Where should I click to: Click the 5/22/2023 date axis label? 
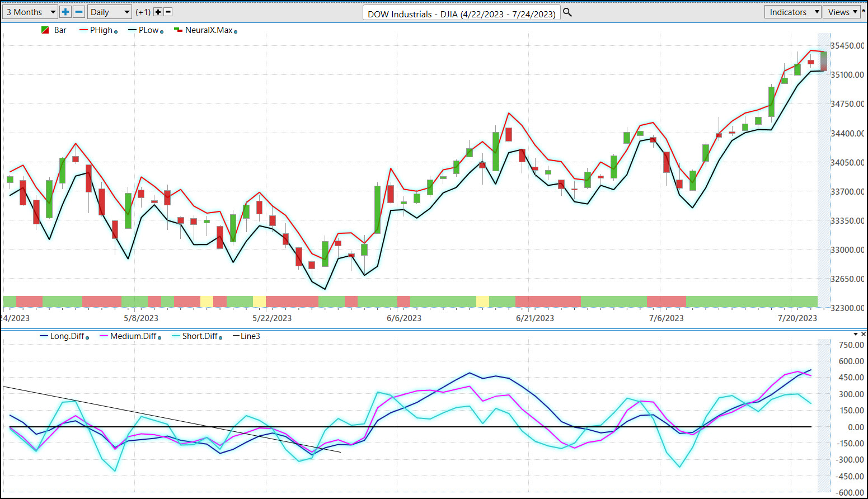click(272, 318)
